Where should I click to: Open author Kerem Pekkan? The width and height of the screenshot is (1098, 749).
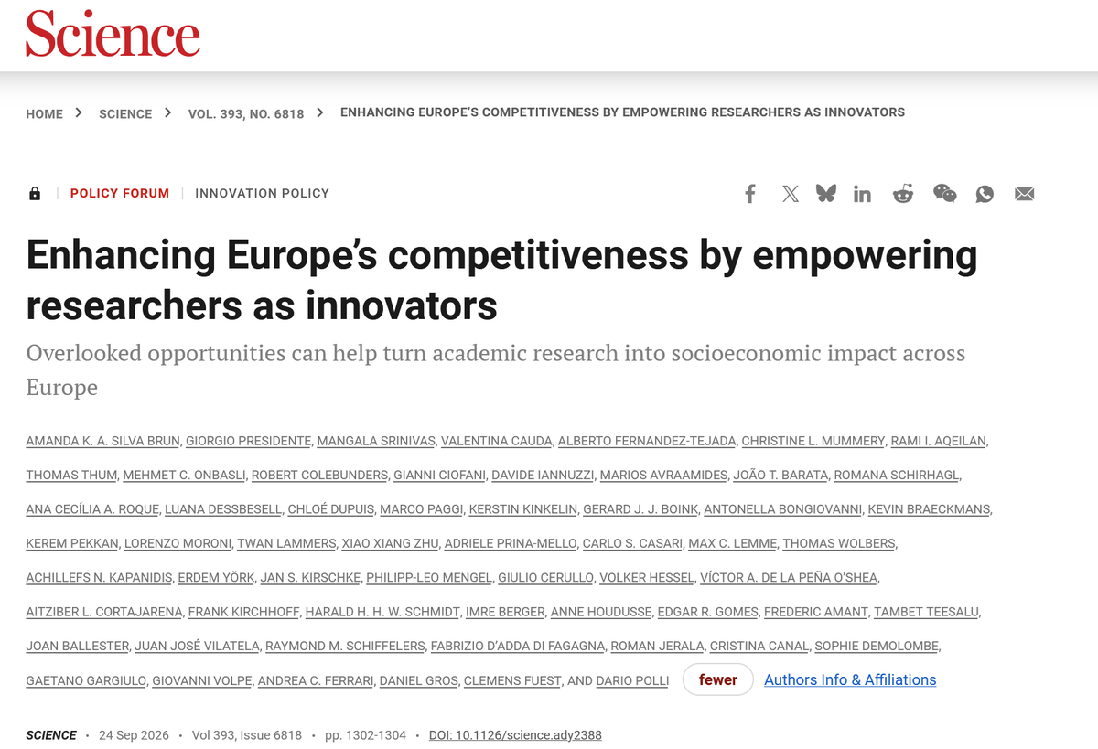pos(72,543)
